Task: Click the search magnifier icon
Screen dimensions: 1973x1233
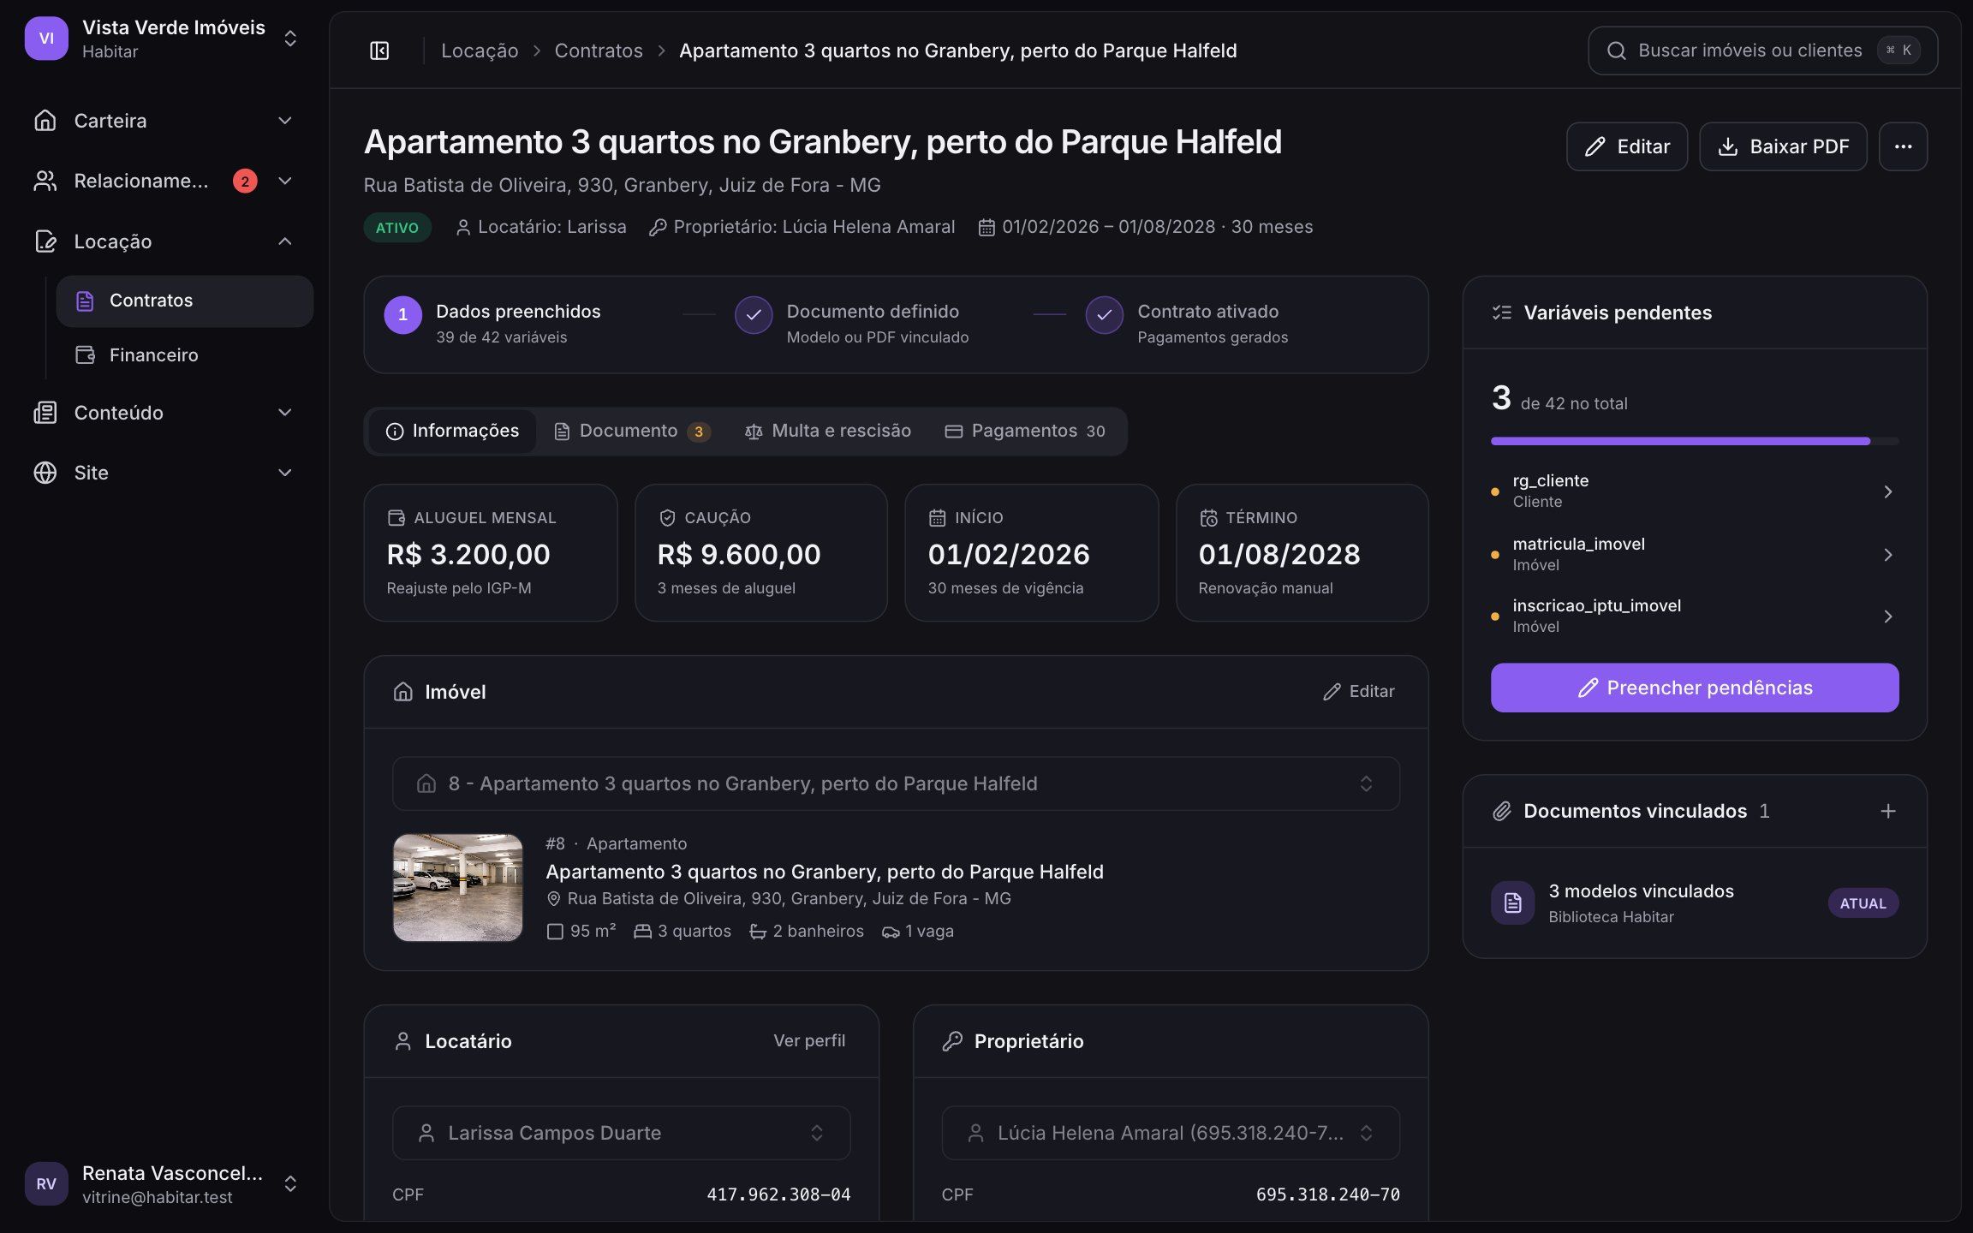Action: click(1616, 51)
